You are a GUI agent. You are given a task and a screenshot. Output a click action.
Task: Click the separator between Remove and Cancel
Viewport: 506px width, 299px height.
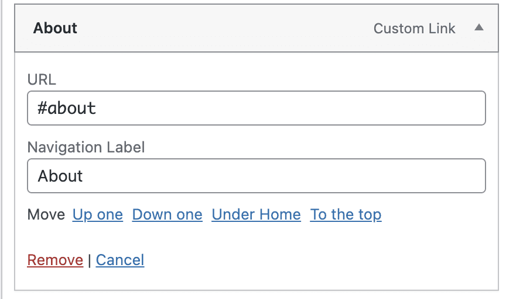(90, 260)
